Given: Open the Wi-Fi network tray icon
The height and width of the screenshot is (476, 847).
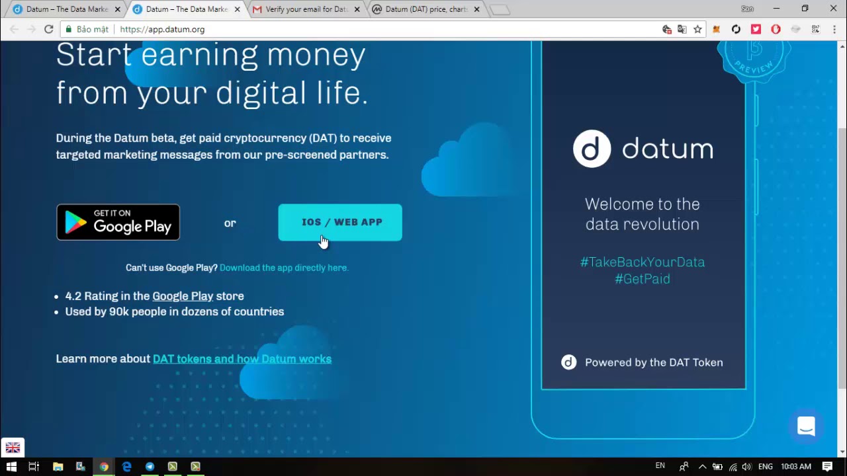Looking at the screenshot, I should click(x=733, y=467).
